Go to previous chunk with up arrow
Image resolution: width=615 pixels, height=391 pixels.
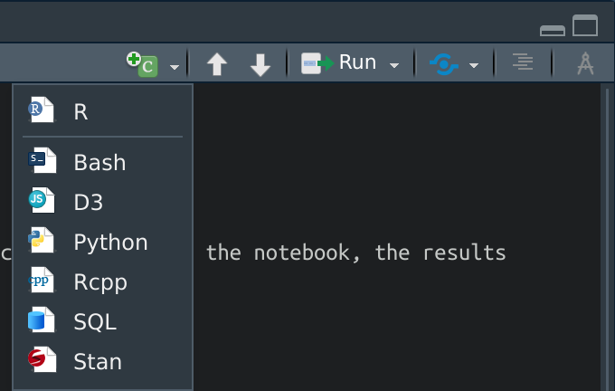[x=217, y=64]
